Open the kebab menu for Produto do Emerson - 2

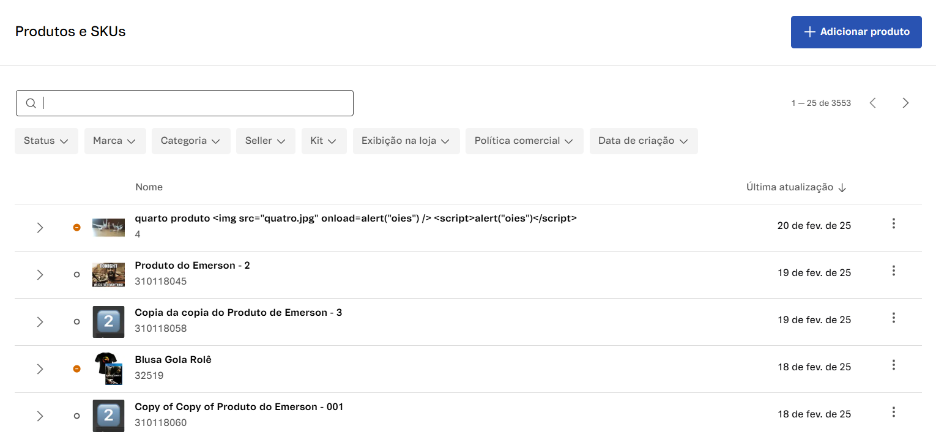click(893, 271)
